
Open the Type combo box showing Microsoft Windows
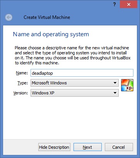[x=75, y=83]
